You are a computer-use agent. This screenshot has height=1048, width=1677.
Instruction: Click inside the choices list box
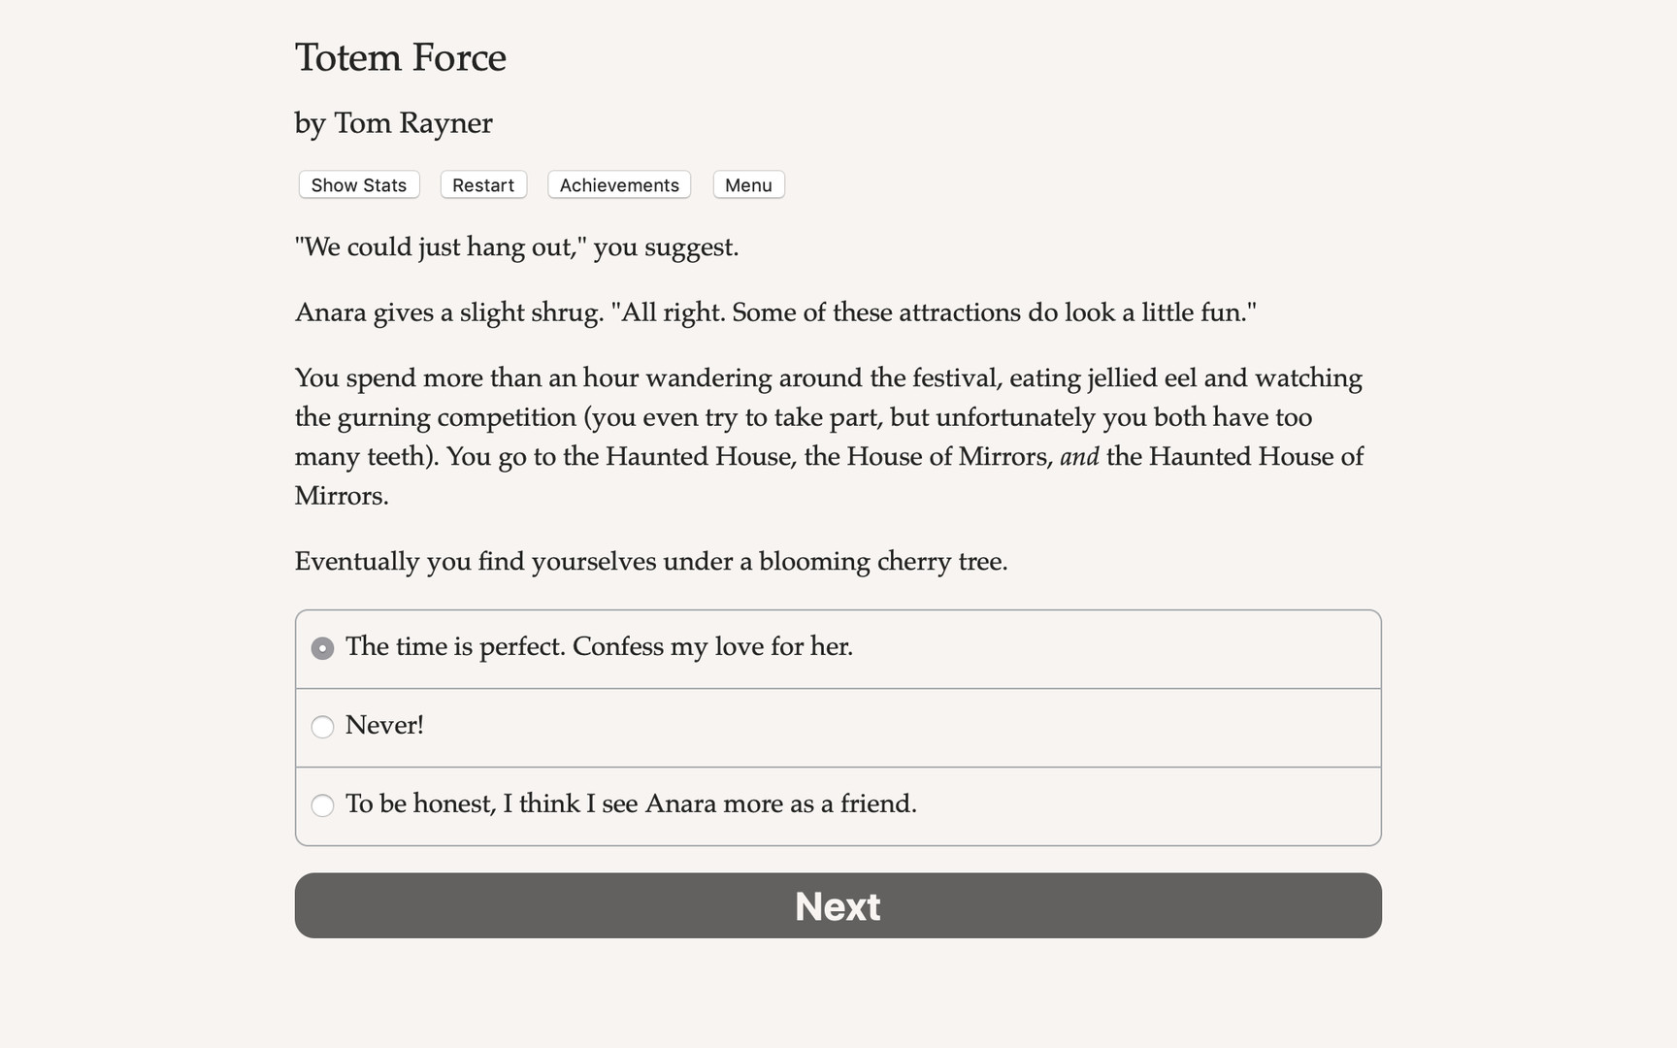click(x=838, y=727)
